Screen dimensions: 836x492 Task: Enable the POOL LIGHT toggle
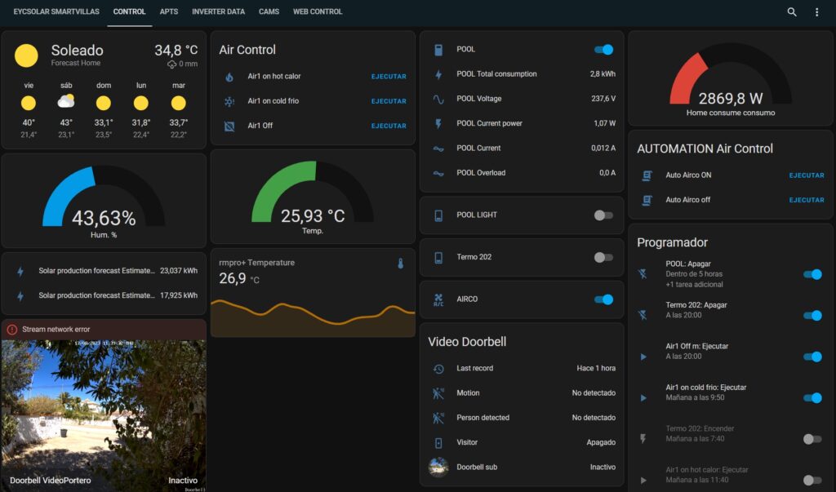[603, 215]
